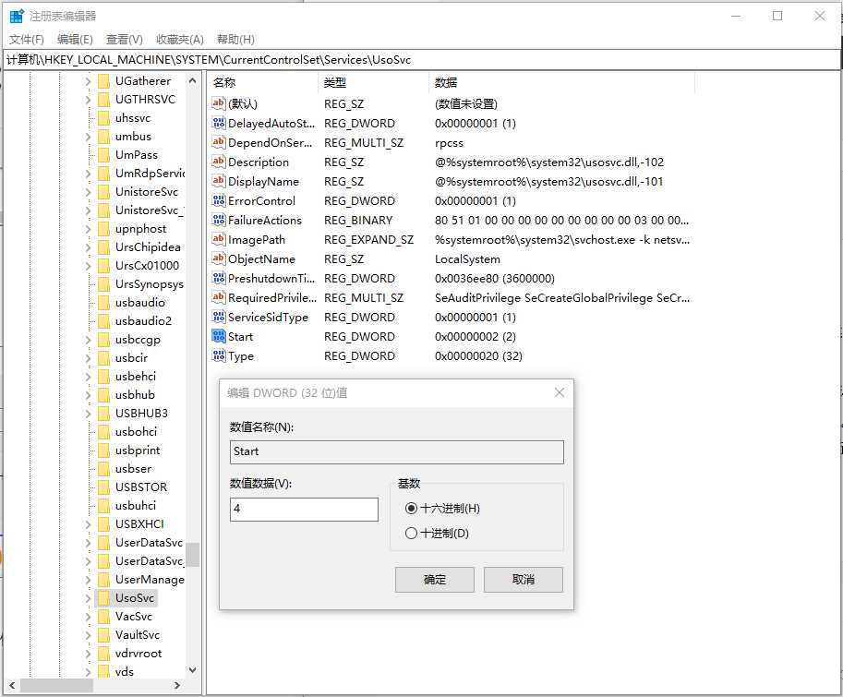Click the DelayedAutoStart DWORD icon

point(218,123)
